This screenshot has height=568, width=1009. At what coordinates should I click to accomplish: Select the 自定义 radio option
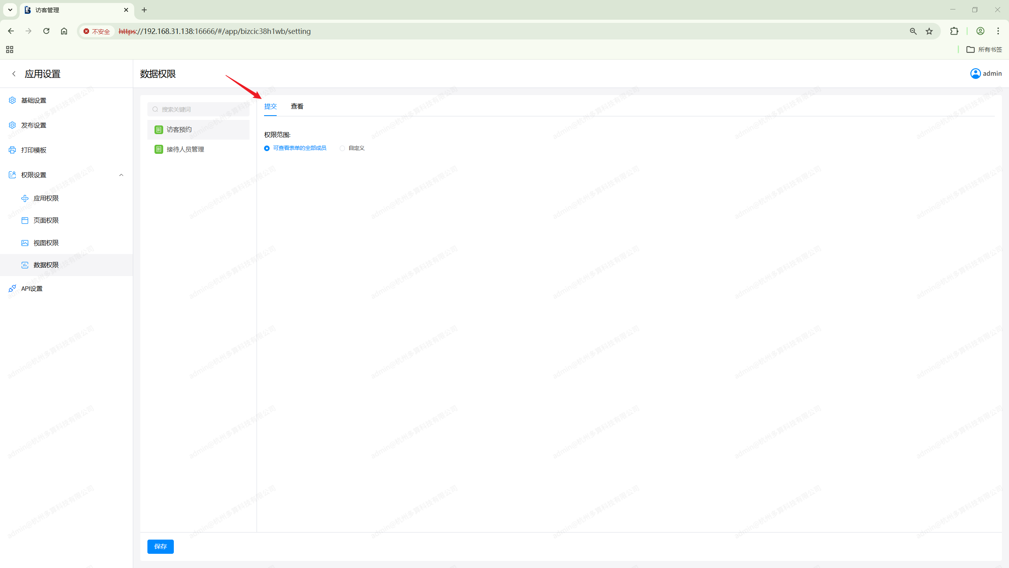[342, 148]
